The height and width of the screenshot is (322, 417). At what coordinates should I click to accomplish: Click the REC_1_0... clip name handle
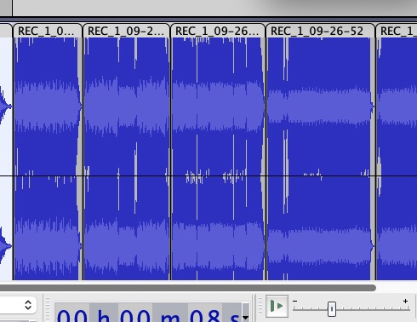coord(47,31)
